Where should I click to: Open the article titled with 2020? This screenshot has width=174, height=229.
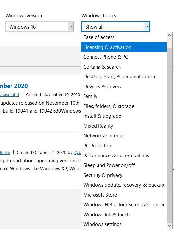coord(14,86)
